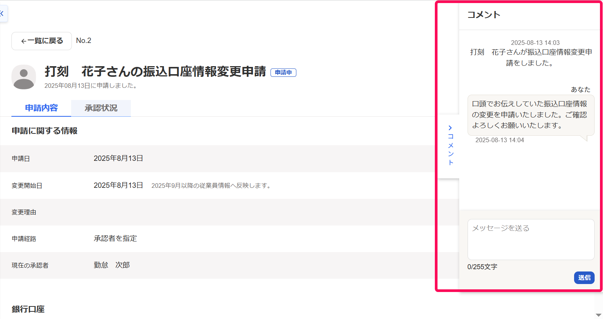Click the 承認者を指定 value
Image resolution: width=603 pixels, height=319 pixels.
(115, 238)
